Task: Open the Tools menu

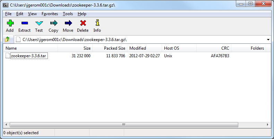Action: click(x=68, y=14)
